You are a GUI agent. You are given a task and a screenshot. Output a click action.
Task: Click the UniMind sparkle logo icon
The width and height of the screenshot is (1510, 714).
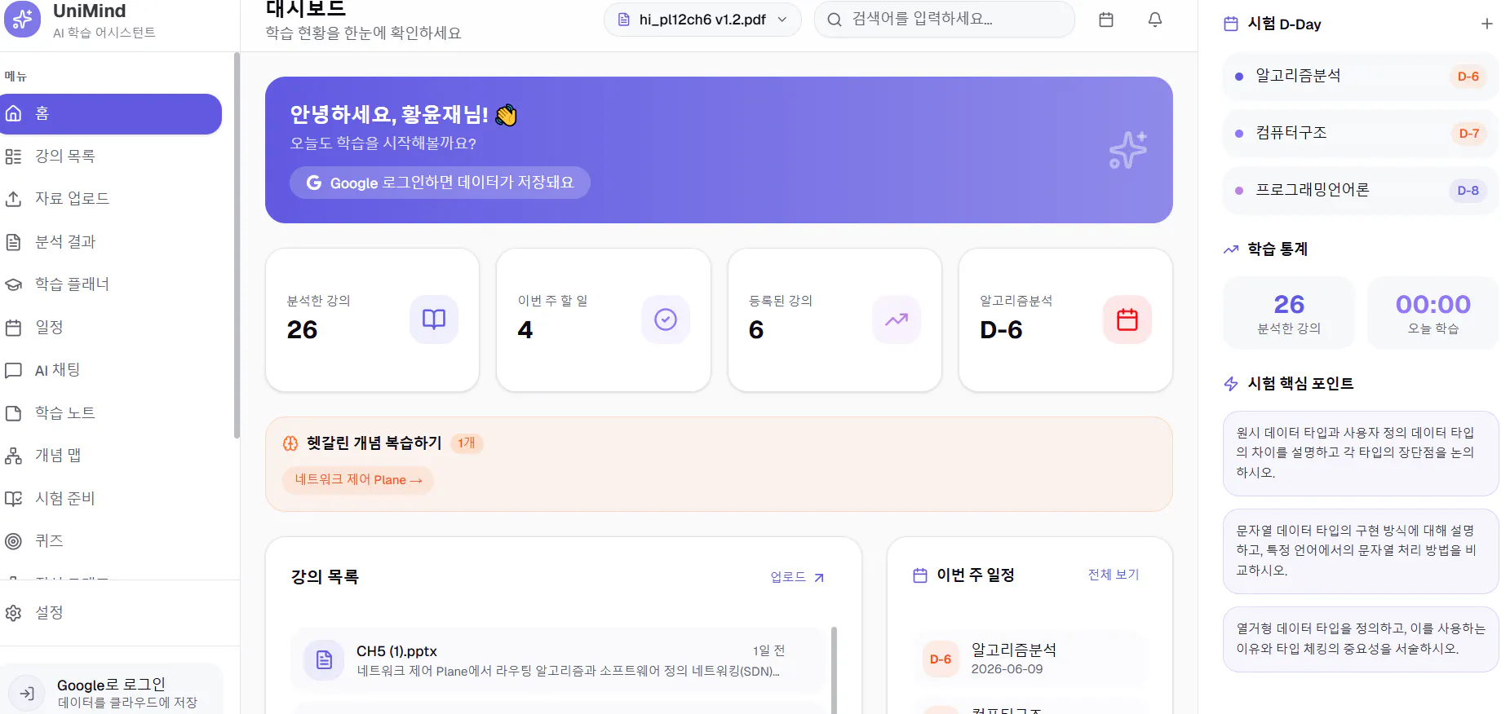22,19
